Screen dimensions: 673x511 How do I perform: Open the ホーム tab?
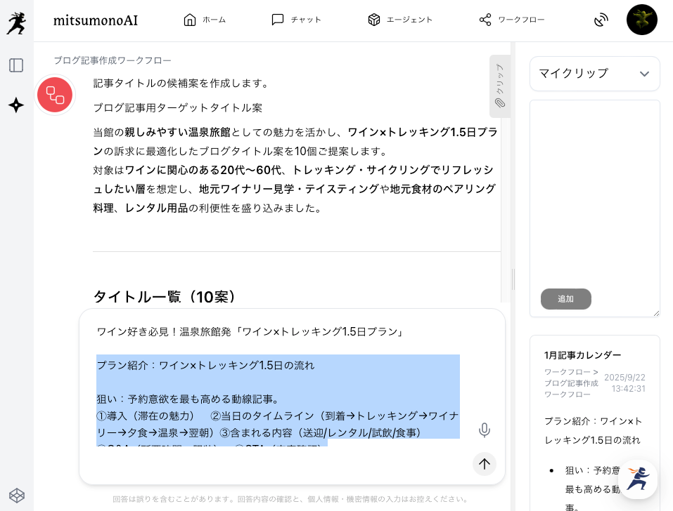(x=204, y=20)
